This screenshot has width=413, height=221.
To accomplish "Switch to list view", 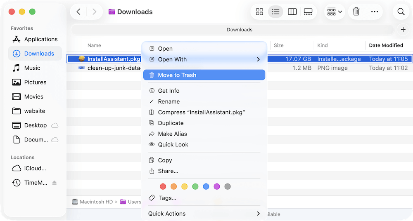I will click(275, 12).
